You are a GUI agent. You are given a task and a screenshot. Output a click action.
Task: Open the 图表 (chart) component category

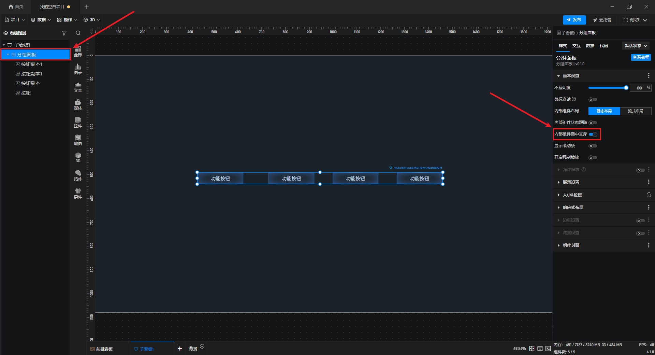click(x=78, y=69)
